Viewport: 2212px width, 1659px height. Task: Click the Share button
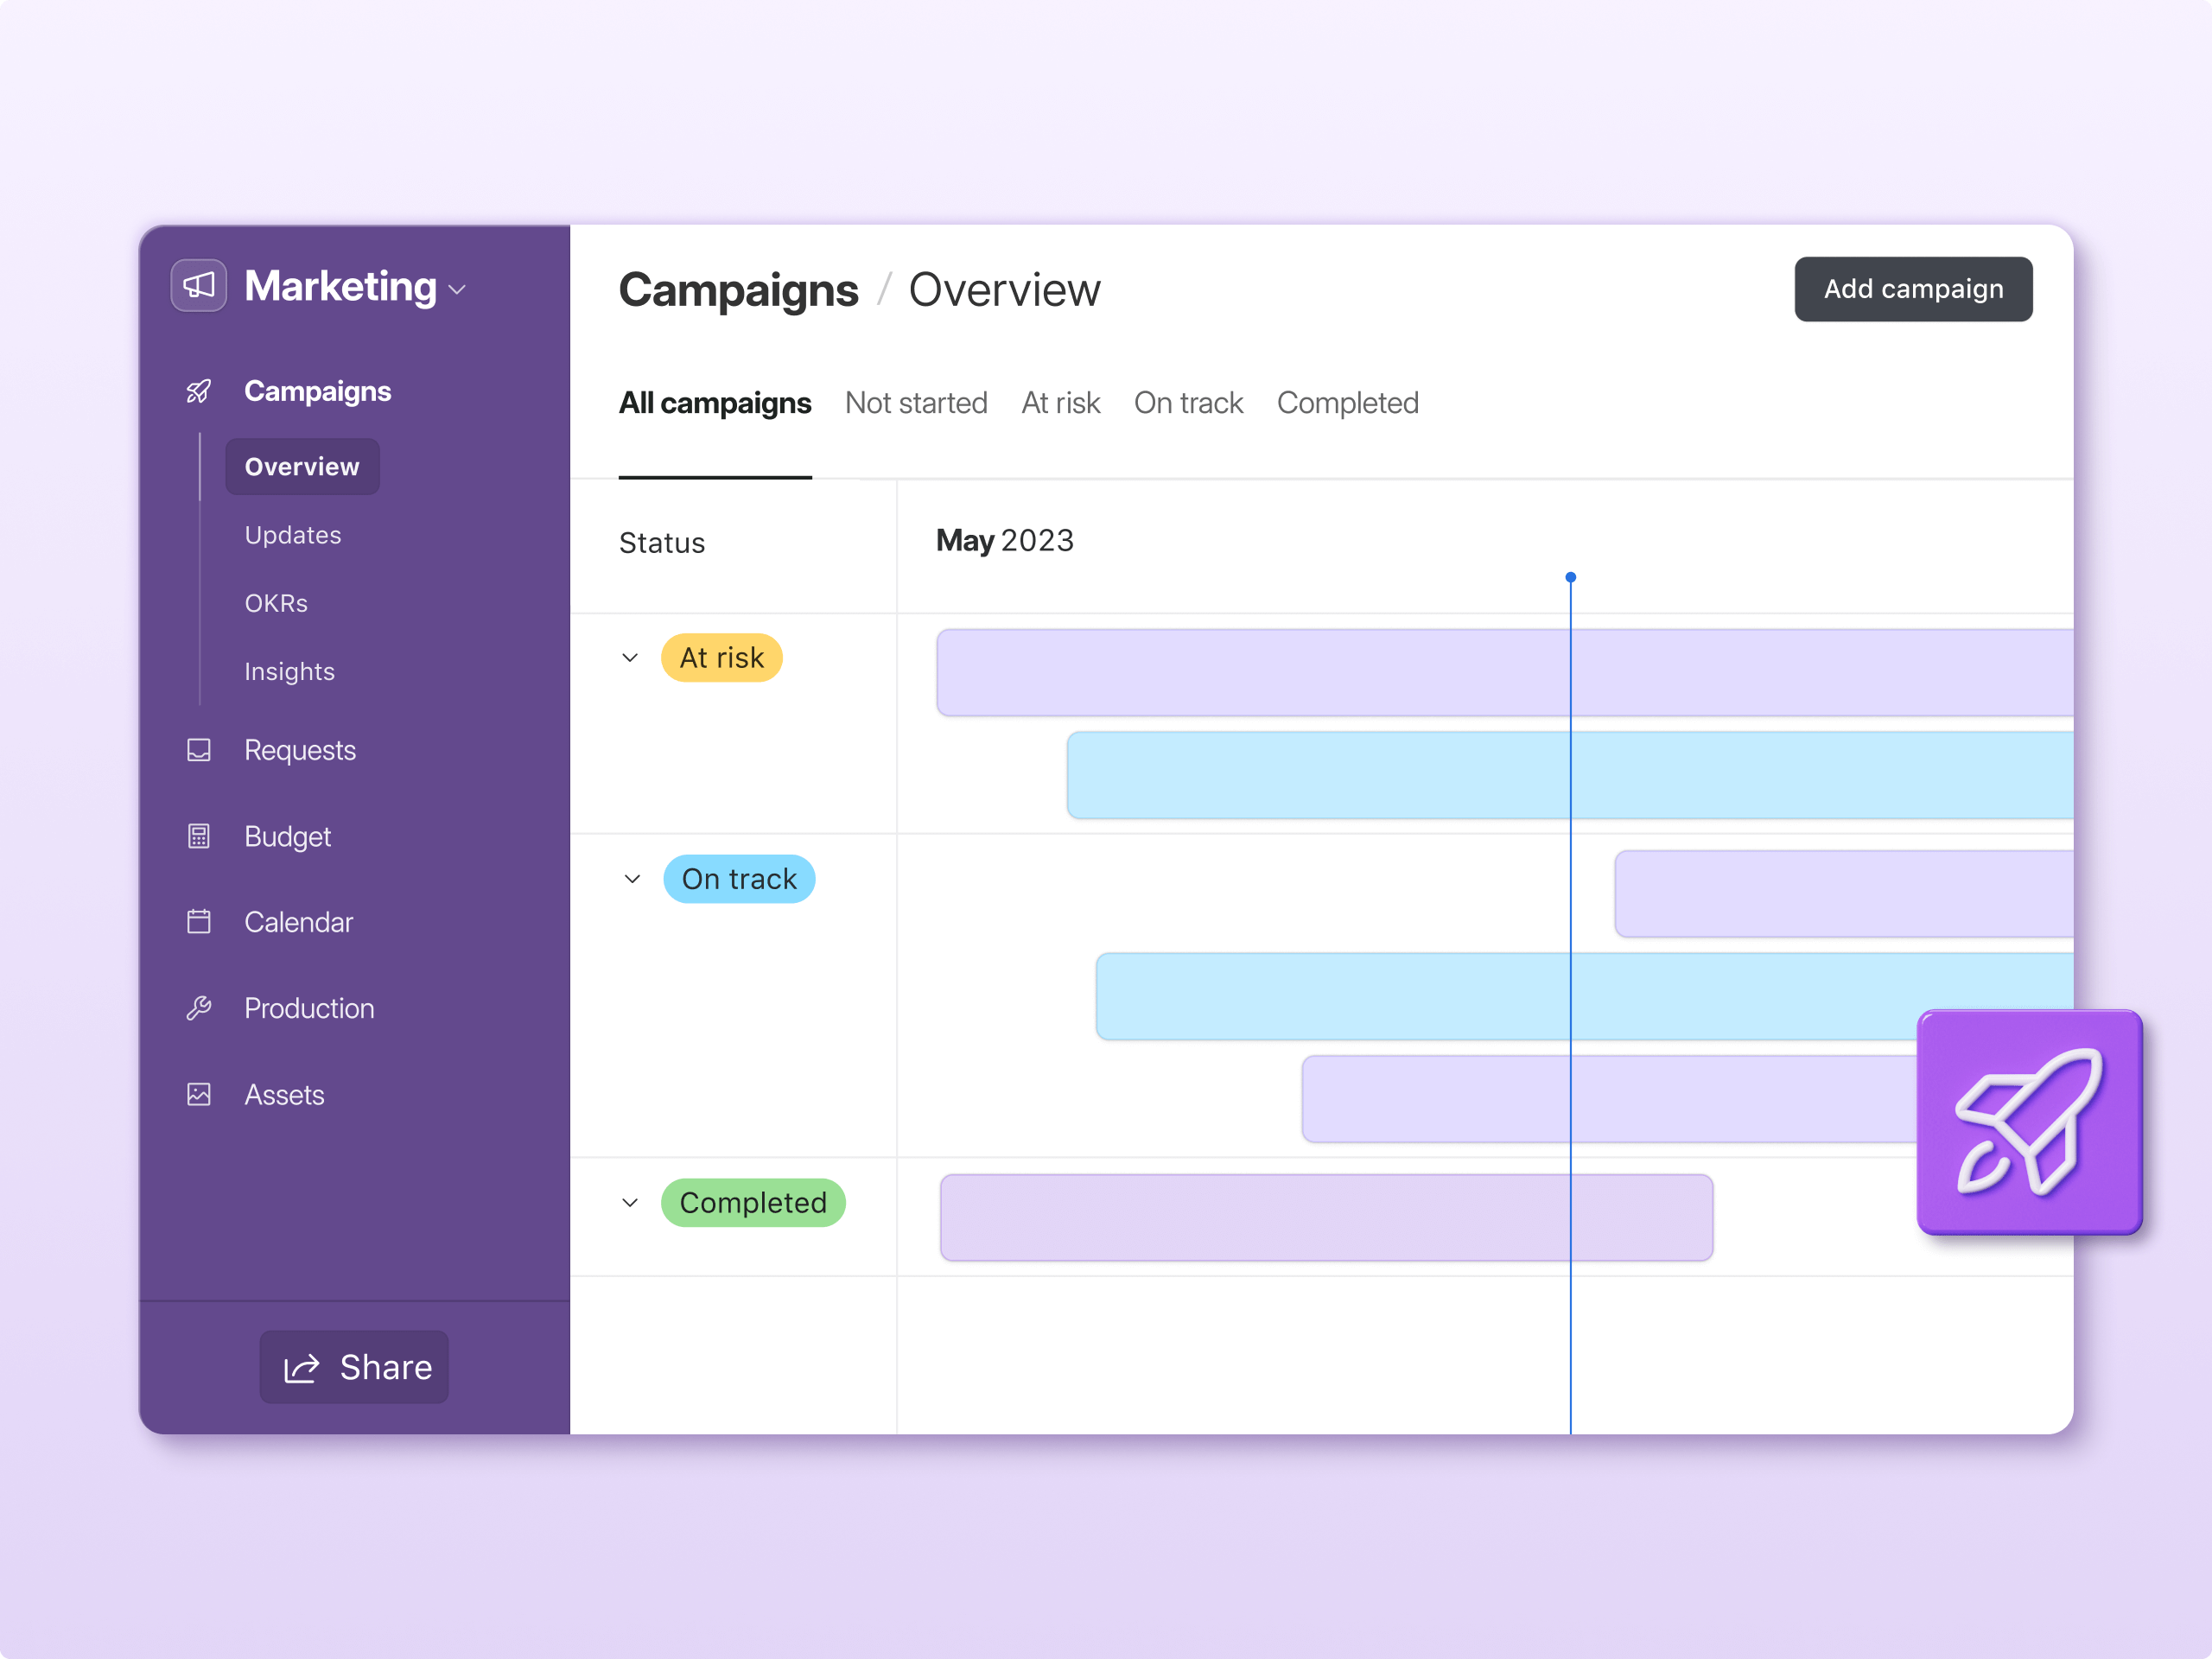pyautogui.click(x=355, y=1367)
